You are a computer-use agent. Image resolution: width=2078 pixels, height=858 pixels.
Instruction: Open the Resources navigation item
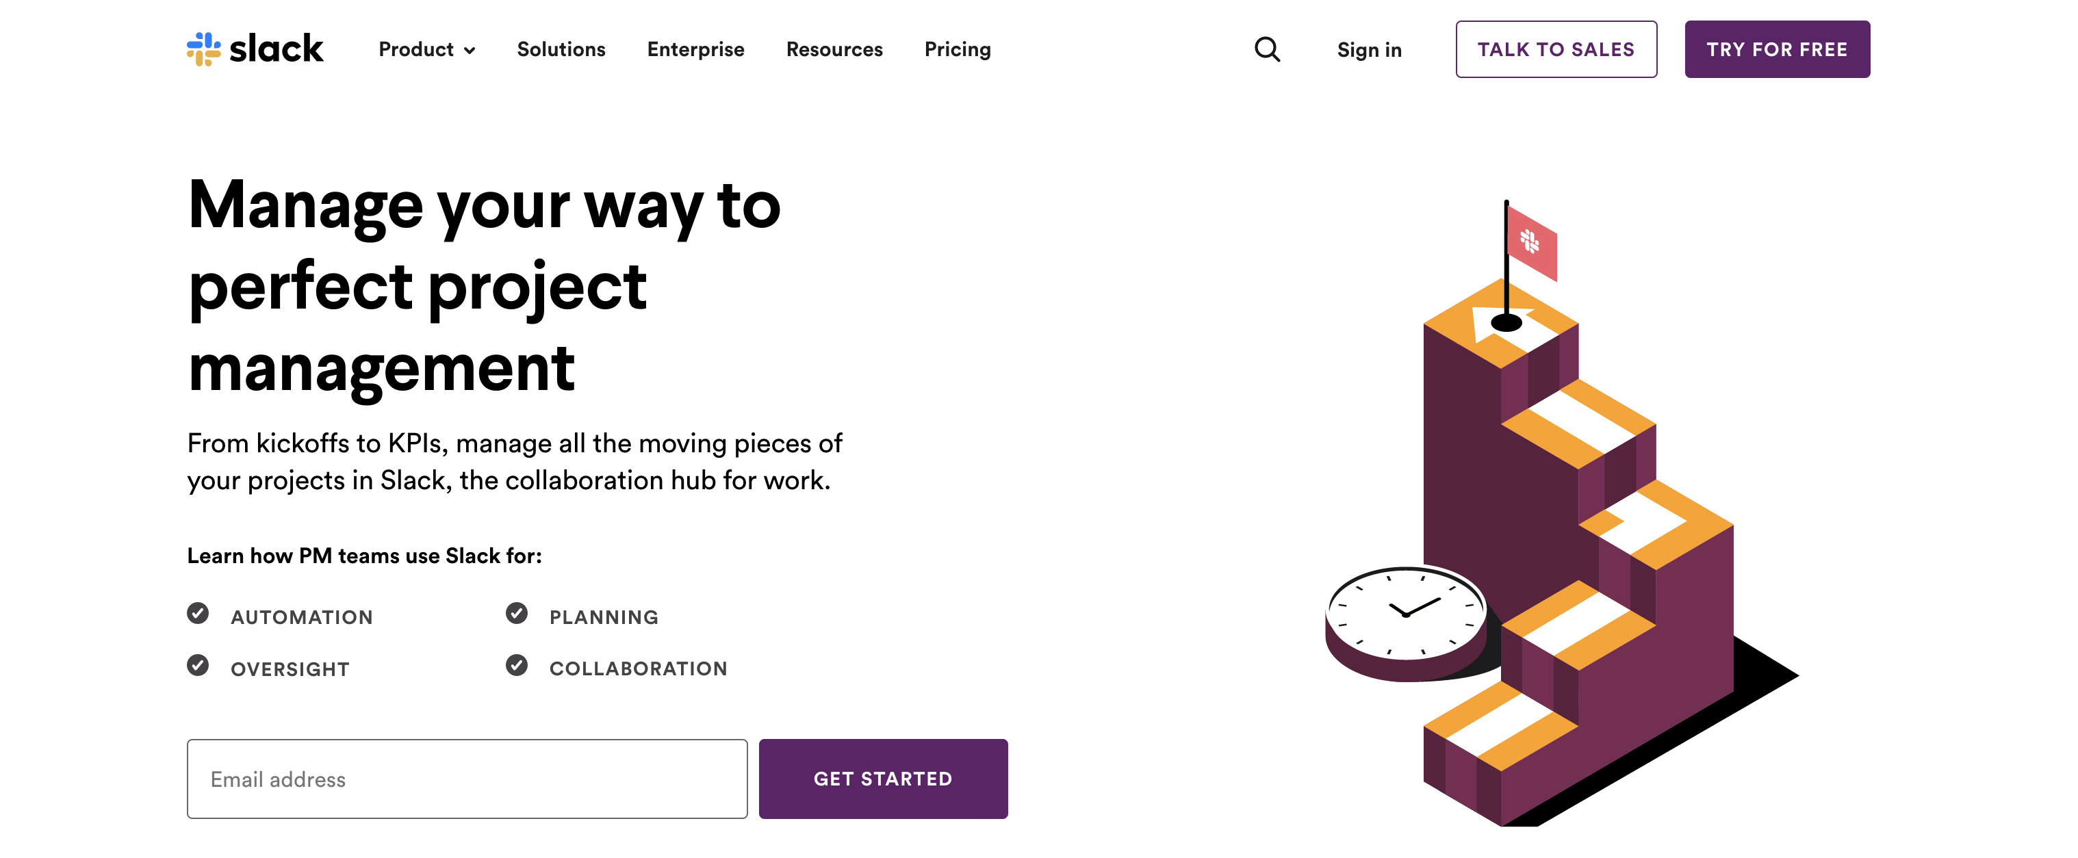834,49
